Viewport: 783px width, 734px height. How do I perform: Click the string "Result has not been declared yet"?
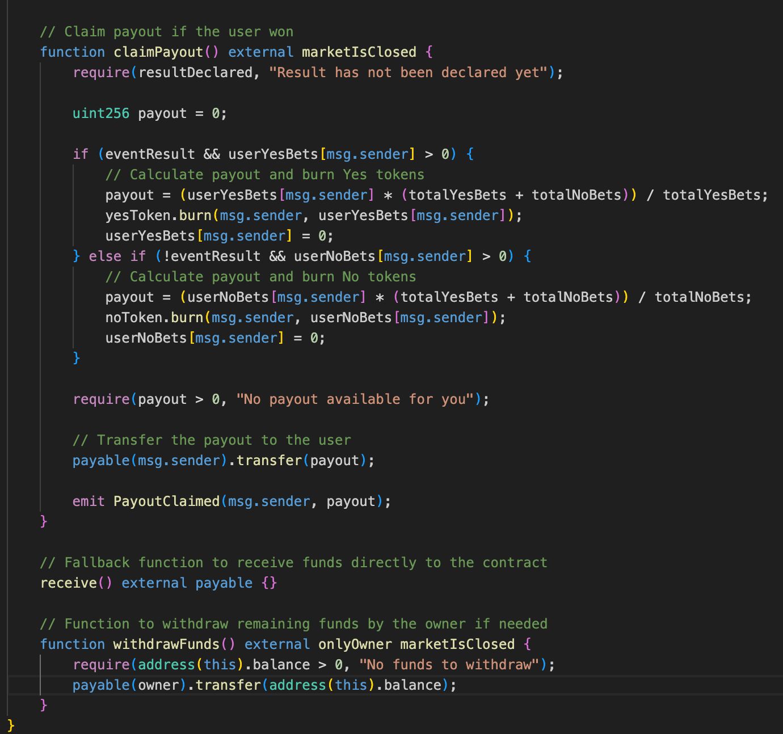click(408, 73)
